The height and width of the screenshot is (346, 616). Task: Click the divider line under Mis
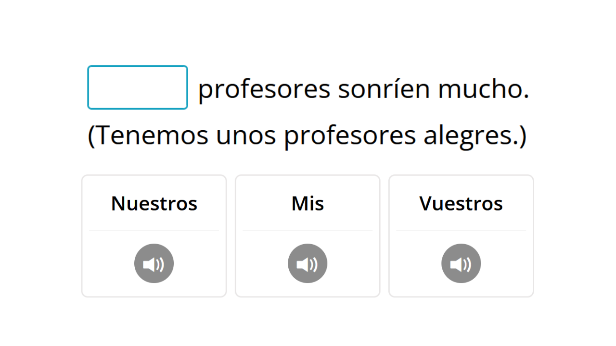tap(308, 230)
